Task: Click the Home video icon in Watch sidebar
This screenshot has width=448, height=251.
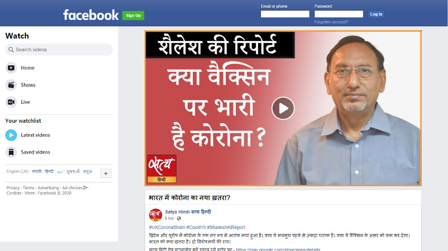Action: point(11,68)
